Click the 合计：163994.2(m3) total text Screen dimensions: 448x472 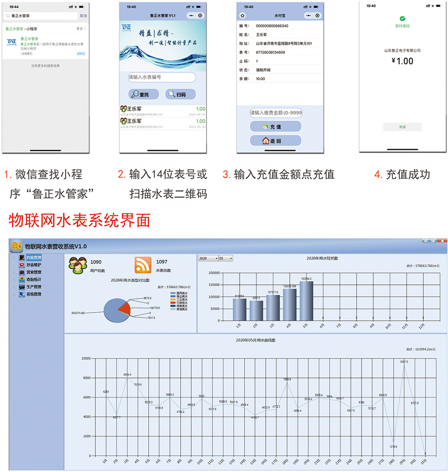(x=421, y=349)
